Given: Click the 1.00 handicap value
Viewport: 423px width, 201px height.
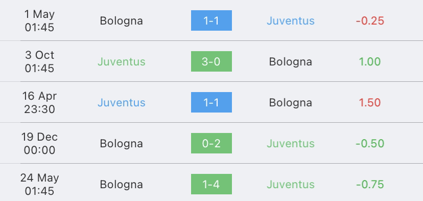Looking at the screenshot, I should tap(370, 61).
